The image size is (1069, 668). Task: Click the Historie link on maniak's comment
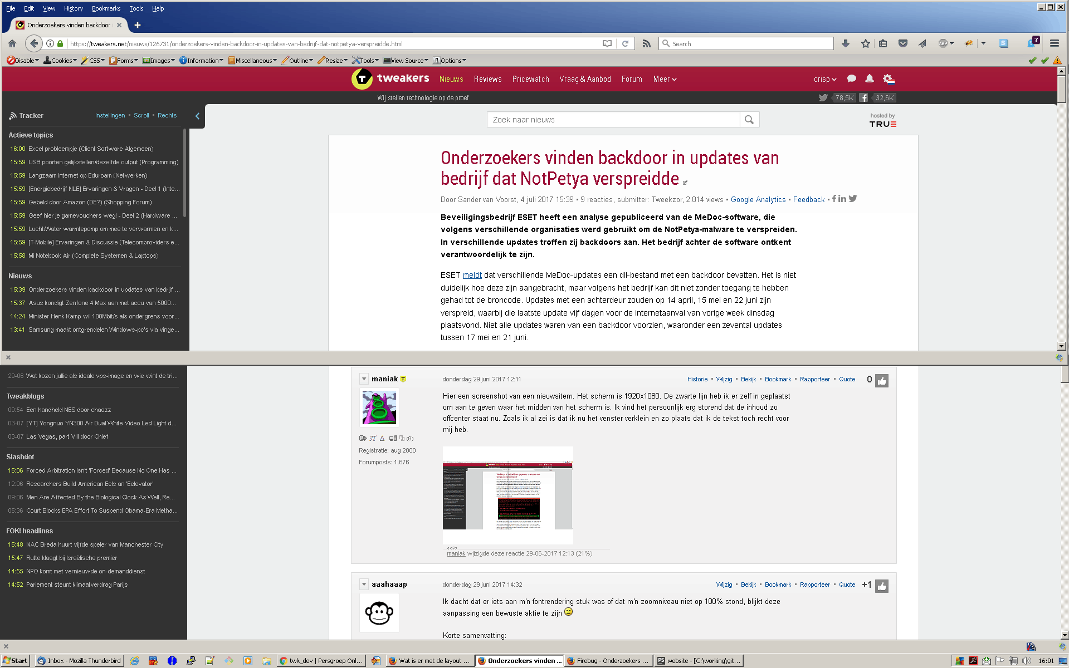pos(697,379)
